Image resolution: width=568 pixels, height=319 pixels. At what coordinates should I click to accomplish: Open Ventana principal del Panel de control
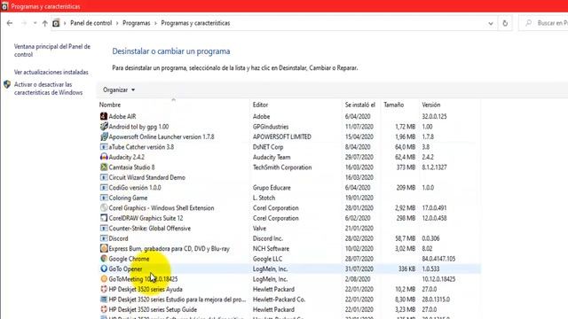pos(52,51)
